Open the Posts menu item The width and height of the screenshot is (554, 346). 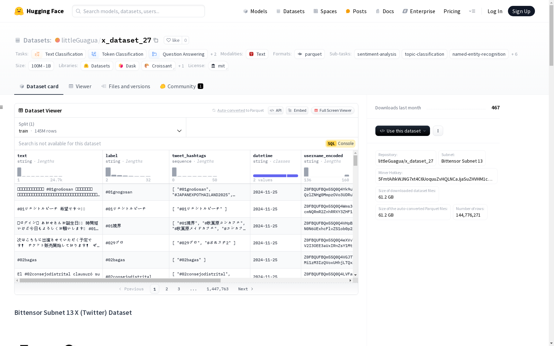(x=356, y=11)
